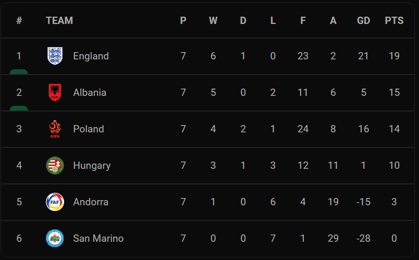Click the Albania team crest icon
This screenshot has width=419, height=260.
(x=55, y=92)
